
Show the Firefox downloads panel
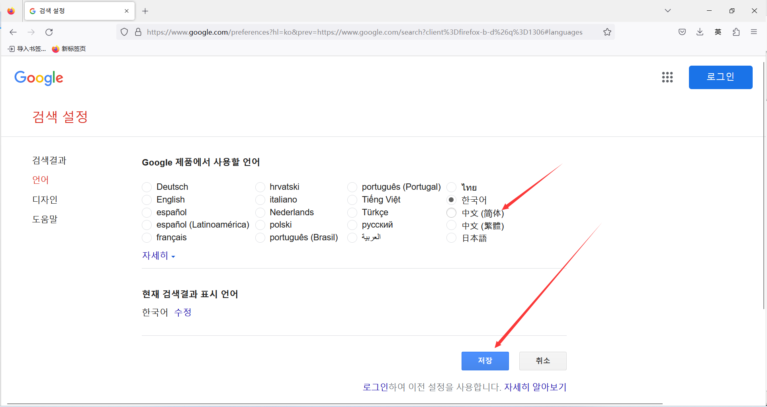click(x=700, y=32)
